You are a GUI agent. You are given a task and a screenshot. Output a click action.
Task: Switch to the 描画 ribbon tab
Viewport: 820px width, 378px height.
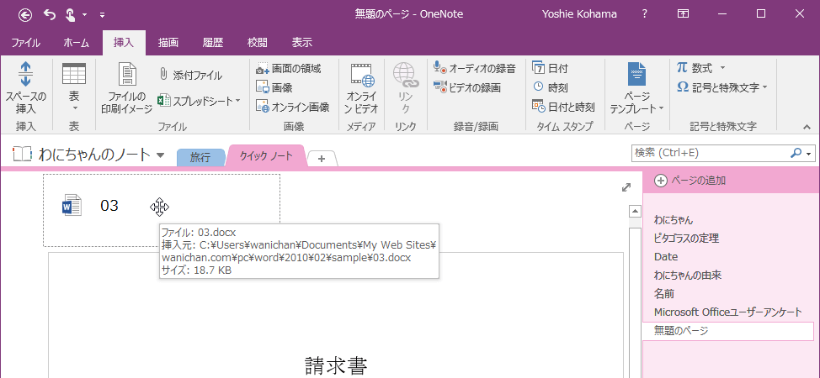(x=168, y=43)
